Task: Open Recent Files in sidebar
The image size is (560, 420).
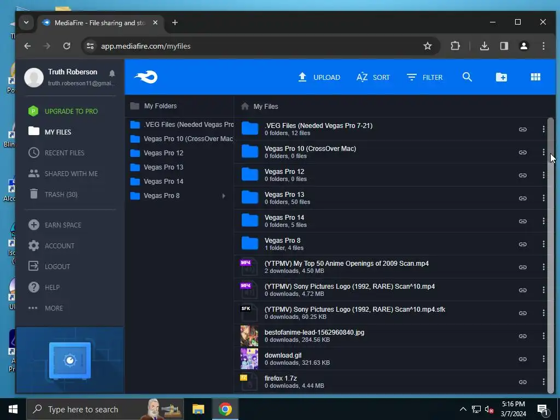Action: click(56, 153)
